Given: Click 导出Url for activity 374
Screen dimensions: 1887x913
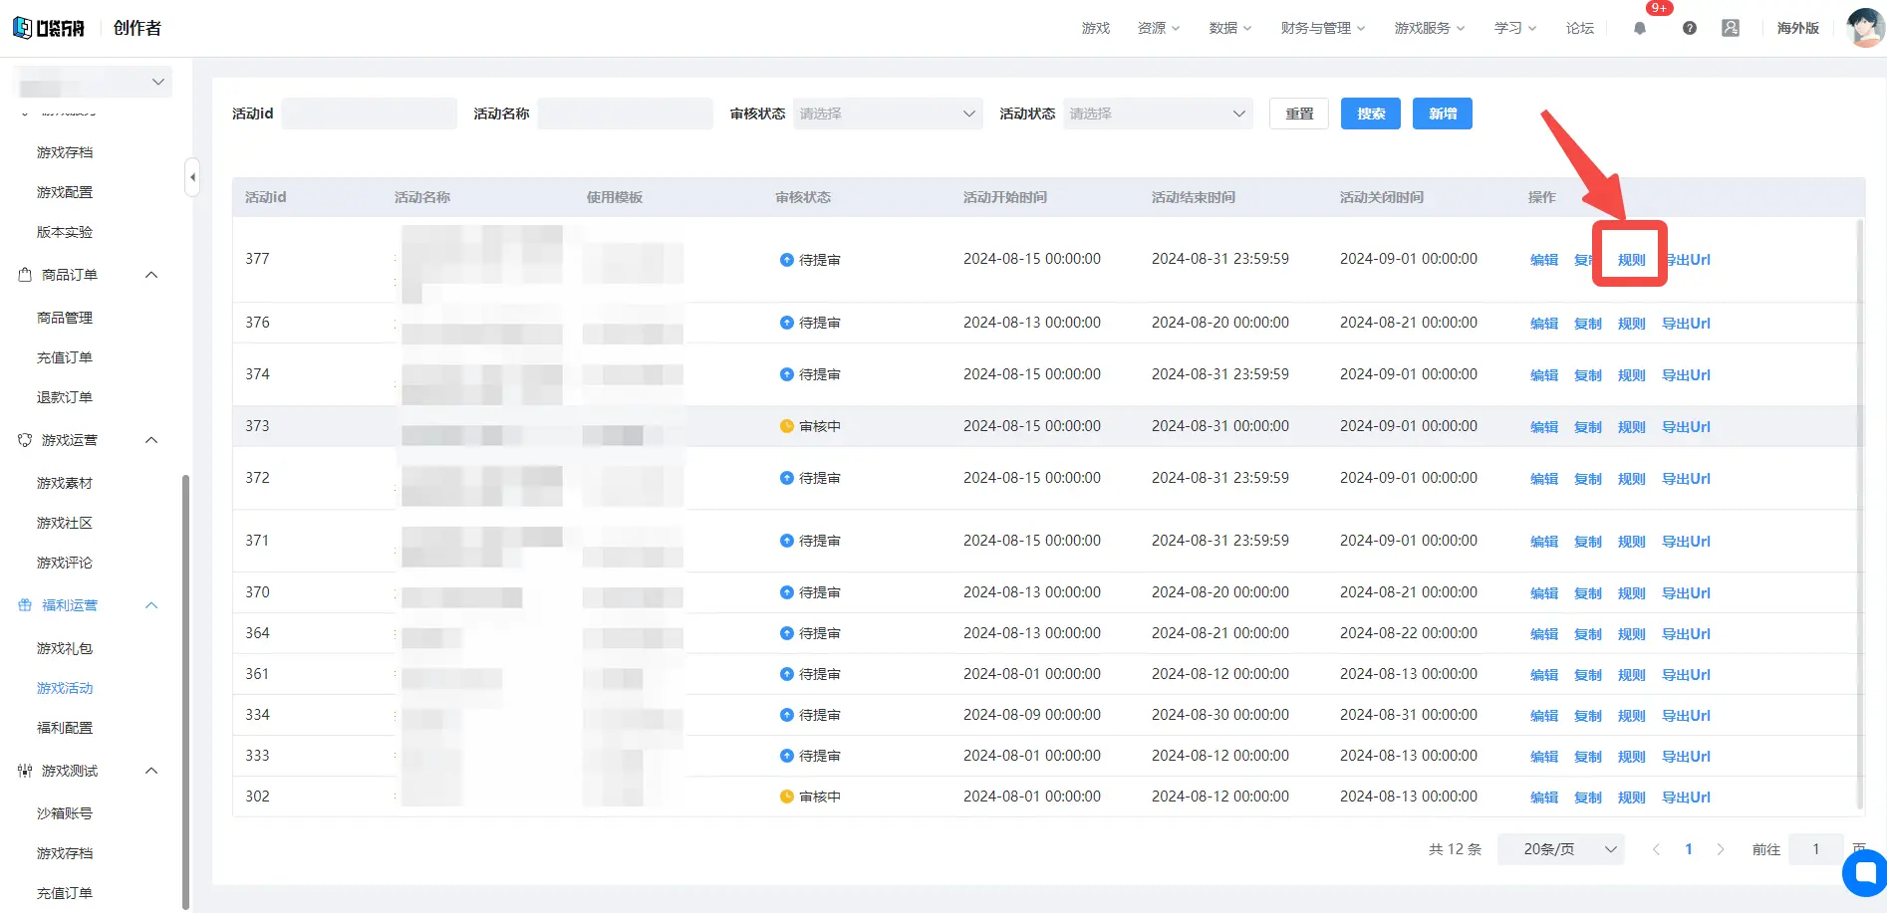Looking at the screenshot, I should (x=1686, y=375).
